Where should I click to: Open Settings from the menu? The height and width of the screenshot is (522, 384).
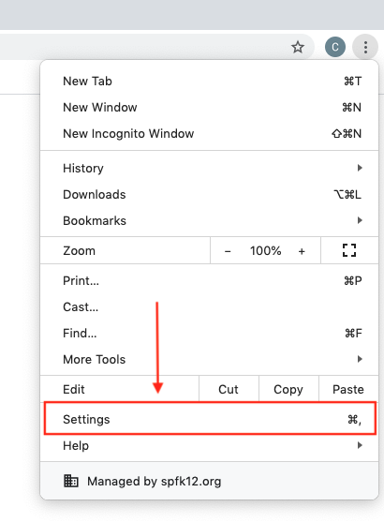coord(210,419)
